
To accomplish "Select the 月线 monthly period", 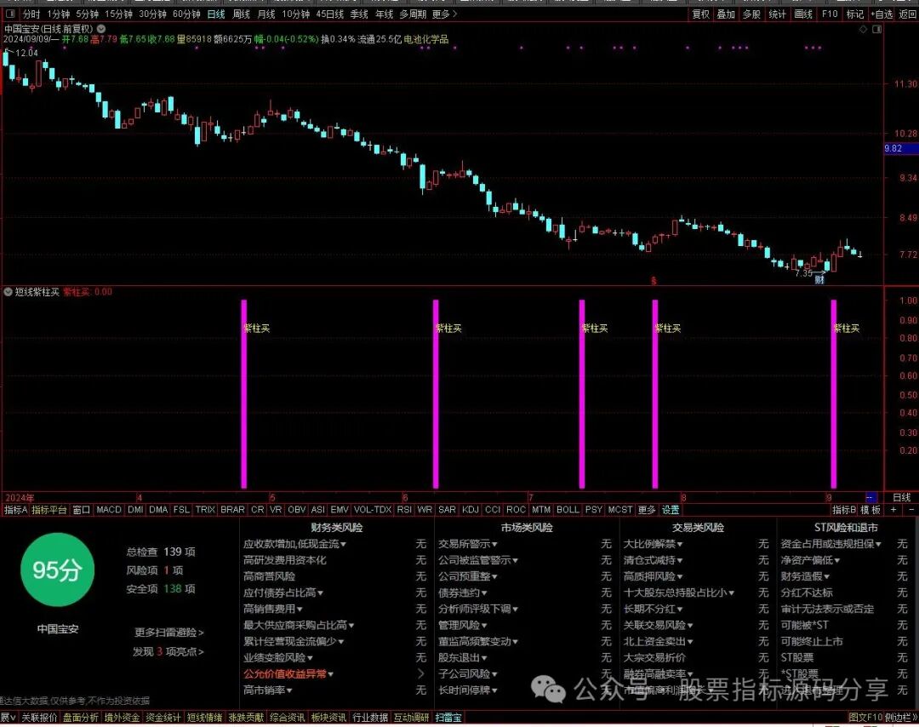I will coord(266,14).
